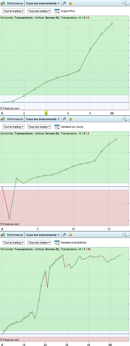Image resolution: width=130 pixels, height=346 pixels.
Task: Open Tous les trades dropdown in the Aujourd'hui panel
Action: 39,11
